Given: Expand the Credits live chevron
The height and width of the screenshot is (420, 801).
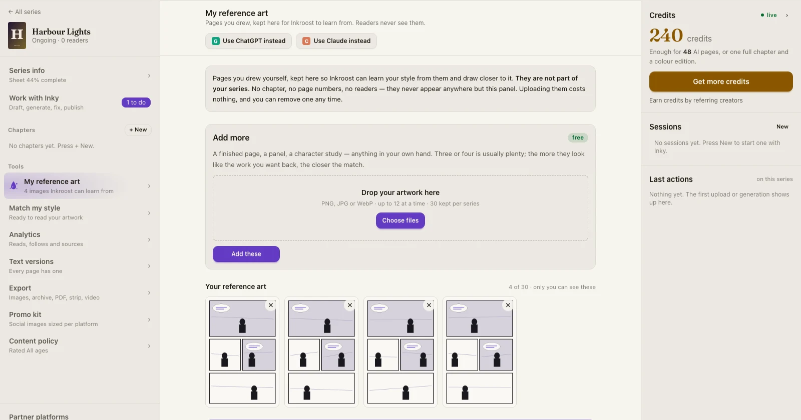Looking at the screenshot, I should (786, 15).
